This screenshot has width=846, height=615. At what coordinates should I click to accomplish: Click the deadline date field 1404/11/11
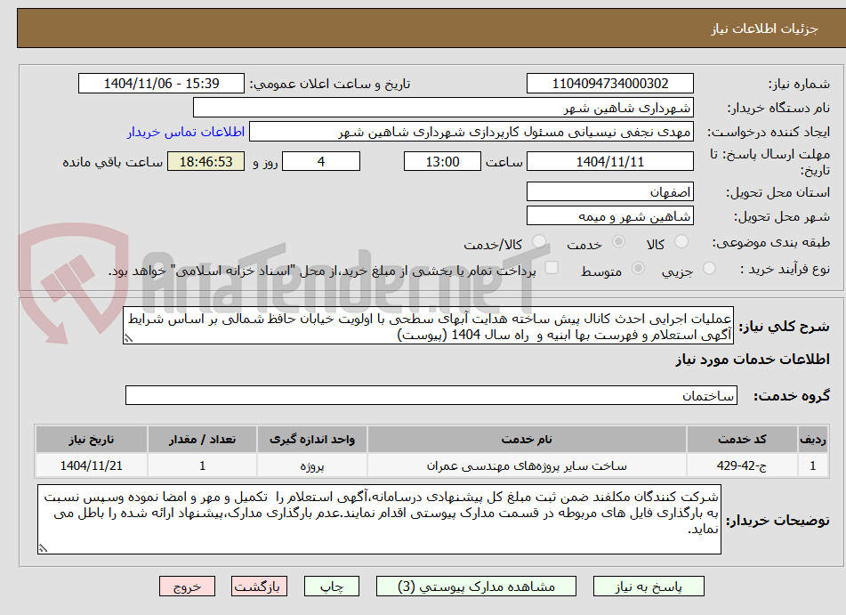tap(609, 161)
